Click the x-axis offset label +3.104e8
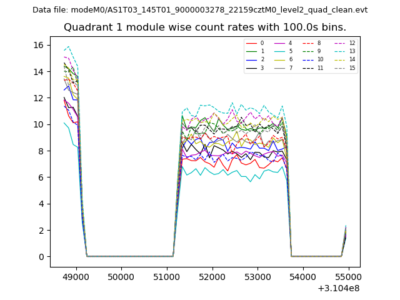The width and height of the screenshot is (400, 300). tap(338, 288)
